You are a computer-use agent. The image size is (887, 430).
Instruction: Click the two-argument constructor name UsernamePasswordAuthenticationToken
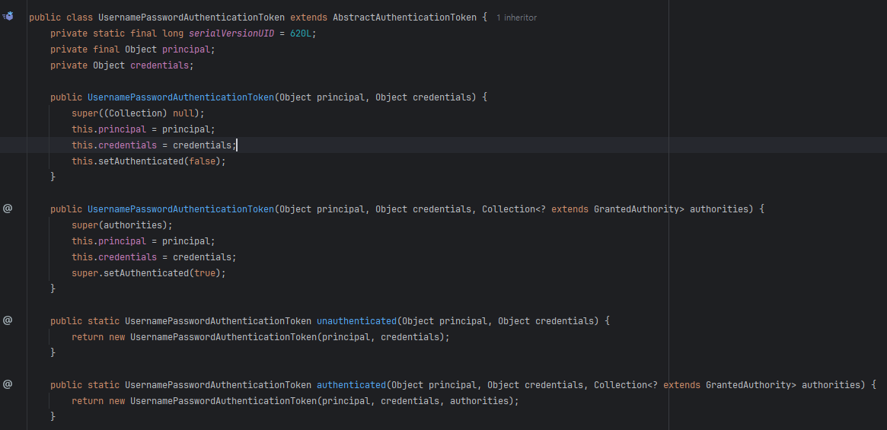pos(181,97)
